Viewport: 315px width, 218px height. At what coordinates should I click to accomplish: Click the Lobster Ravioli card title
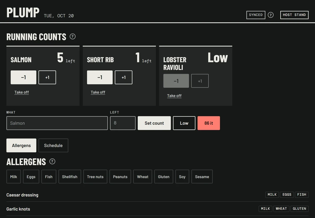pos(175,64)
